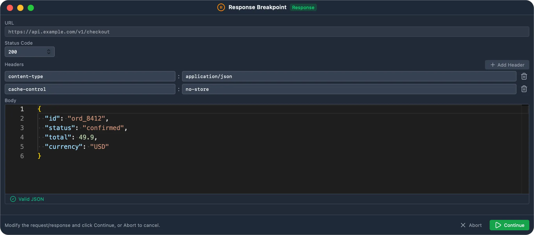534x235 pixels.
Task: Abort the breakpoint
Action: click(471, 225)
